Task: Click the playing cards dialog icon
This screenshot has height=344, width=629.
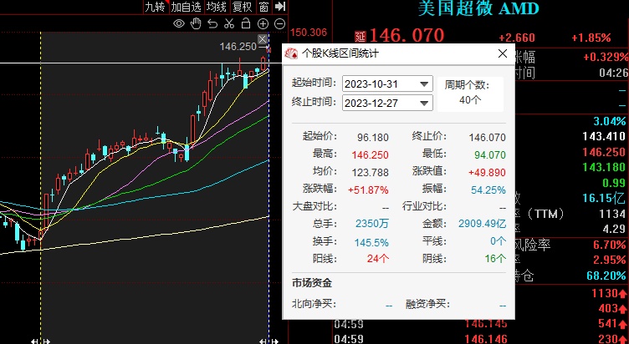Action: [291, 53]
